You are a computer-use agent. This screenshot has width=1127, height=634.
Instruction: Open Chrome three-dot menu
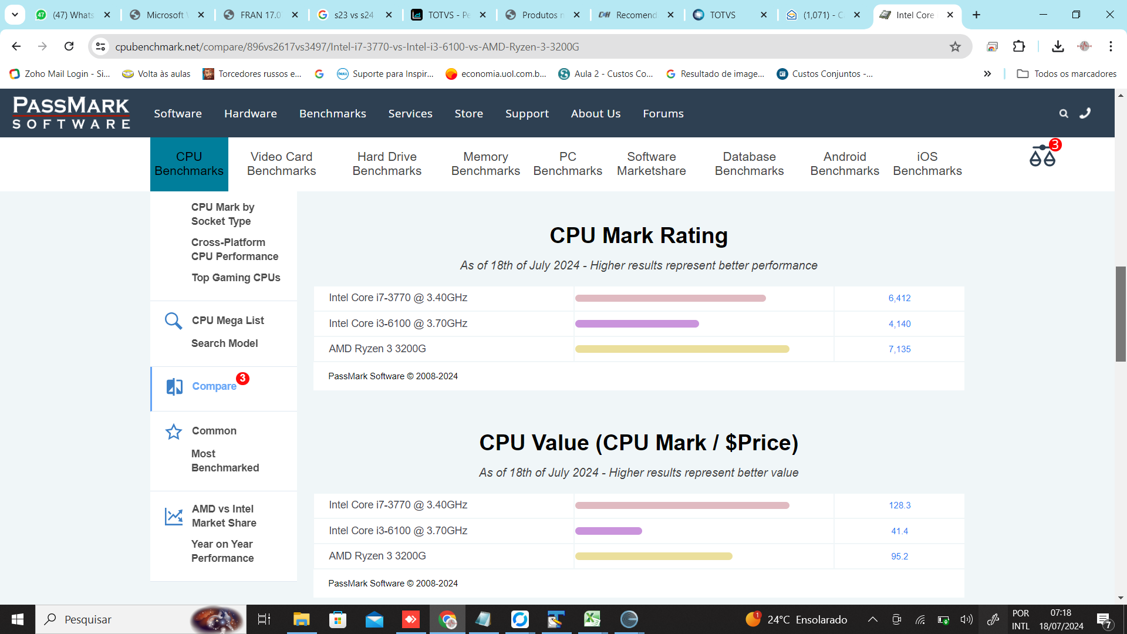(1111, 46)
